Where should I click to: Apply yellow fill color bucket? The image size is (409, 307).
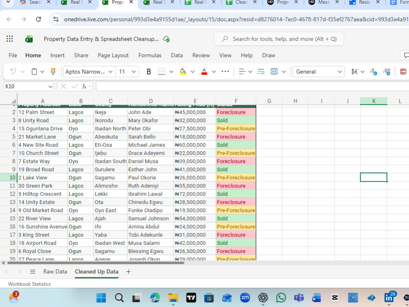pyautogui.click(x=183, y=72)
